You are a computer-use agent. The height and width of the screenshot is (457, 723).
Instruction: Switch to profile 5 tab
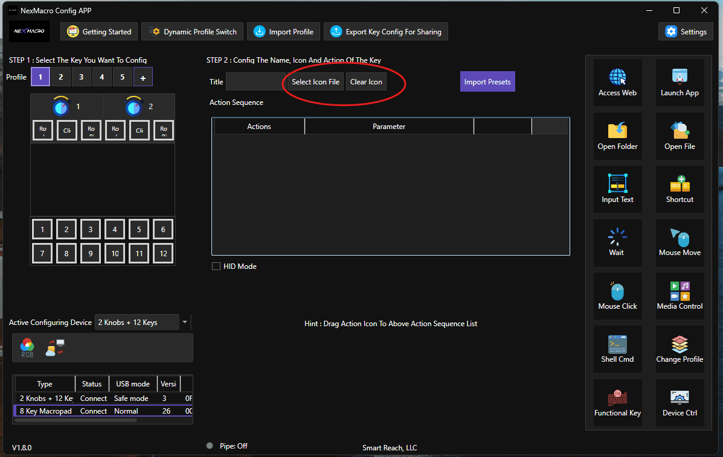pyautogui.click(x=122, y=77)
